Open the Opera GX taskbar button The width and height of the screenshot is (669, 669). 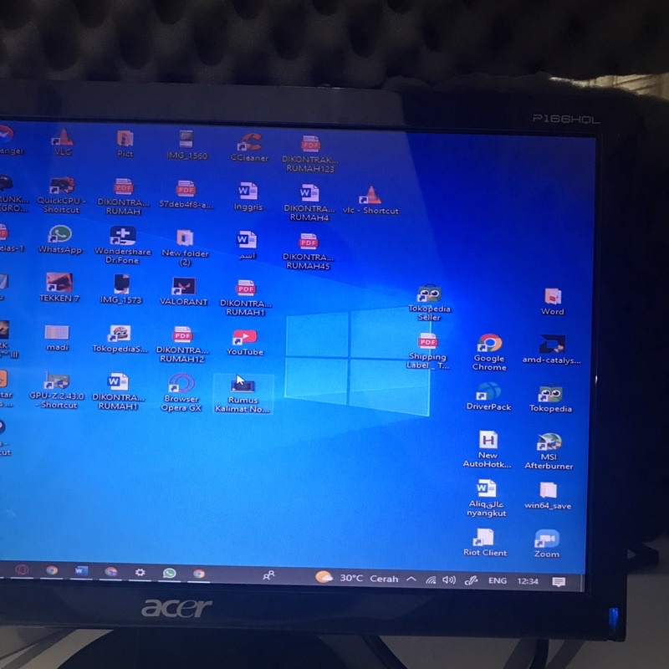tap(23, 569)
